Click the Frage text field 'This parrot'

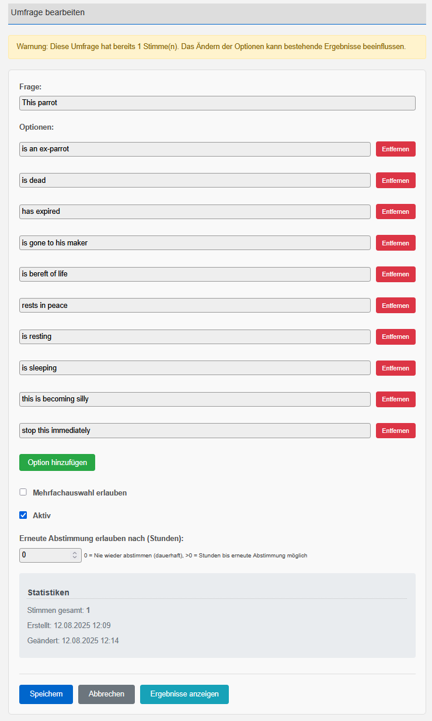coord(217,103)
